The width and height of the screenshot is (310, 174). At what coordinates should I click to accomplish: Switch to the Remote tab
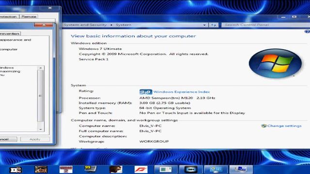pyautogui.click(x=29, y=17)
